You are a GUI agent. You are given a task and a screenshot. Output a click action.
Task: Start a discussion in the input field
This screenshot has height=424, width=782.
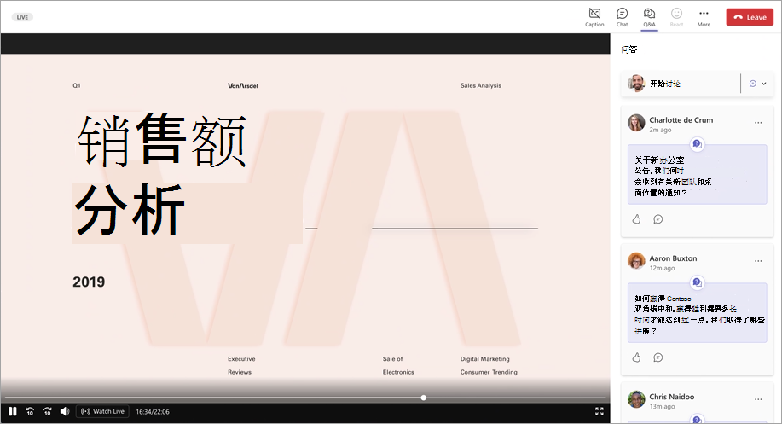coord(681,84)
